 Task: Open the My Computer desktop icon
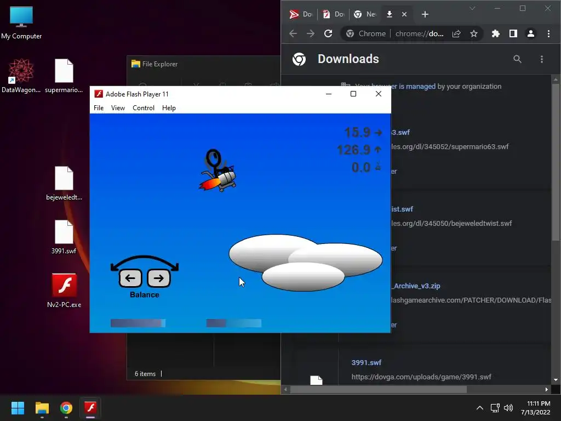coord(21,22)
